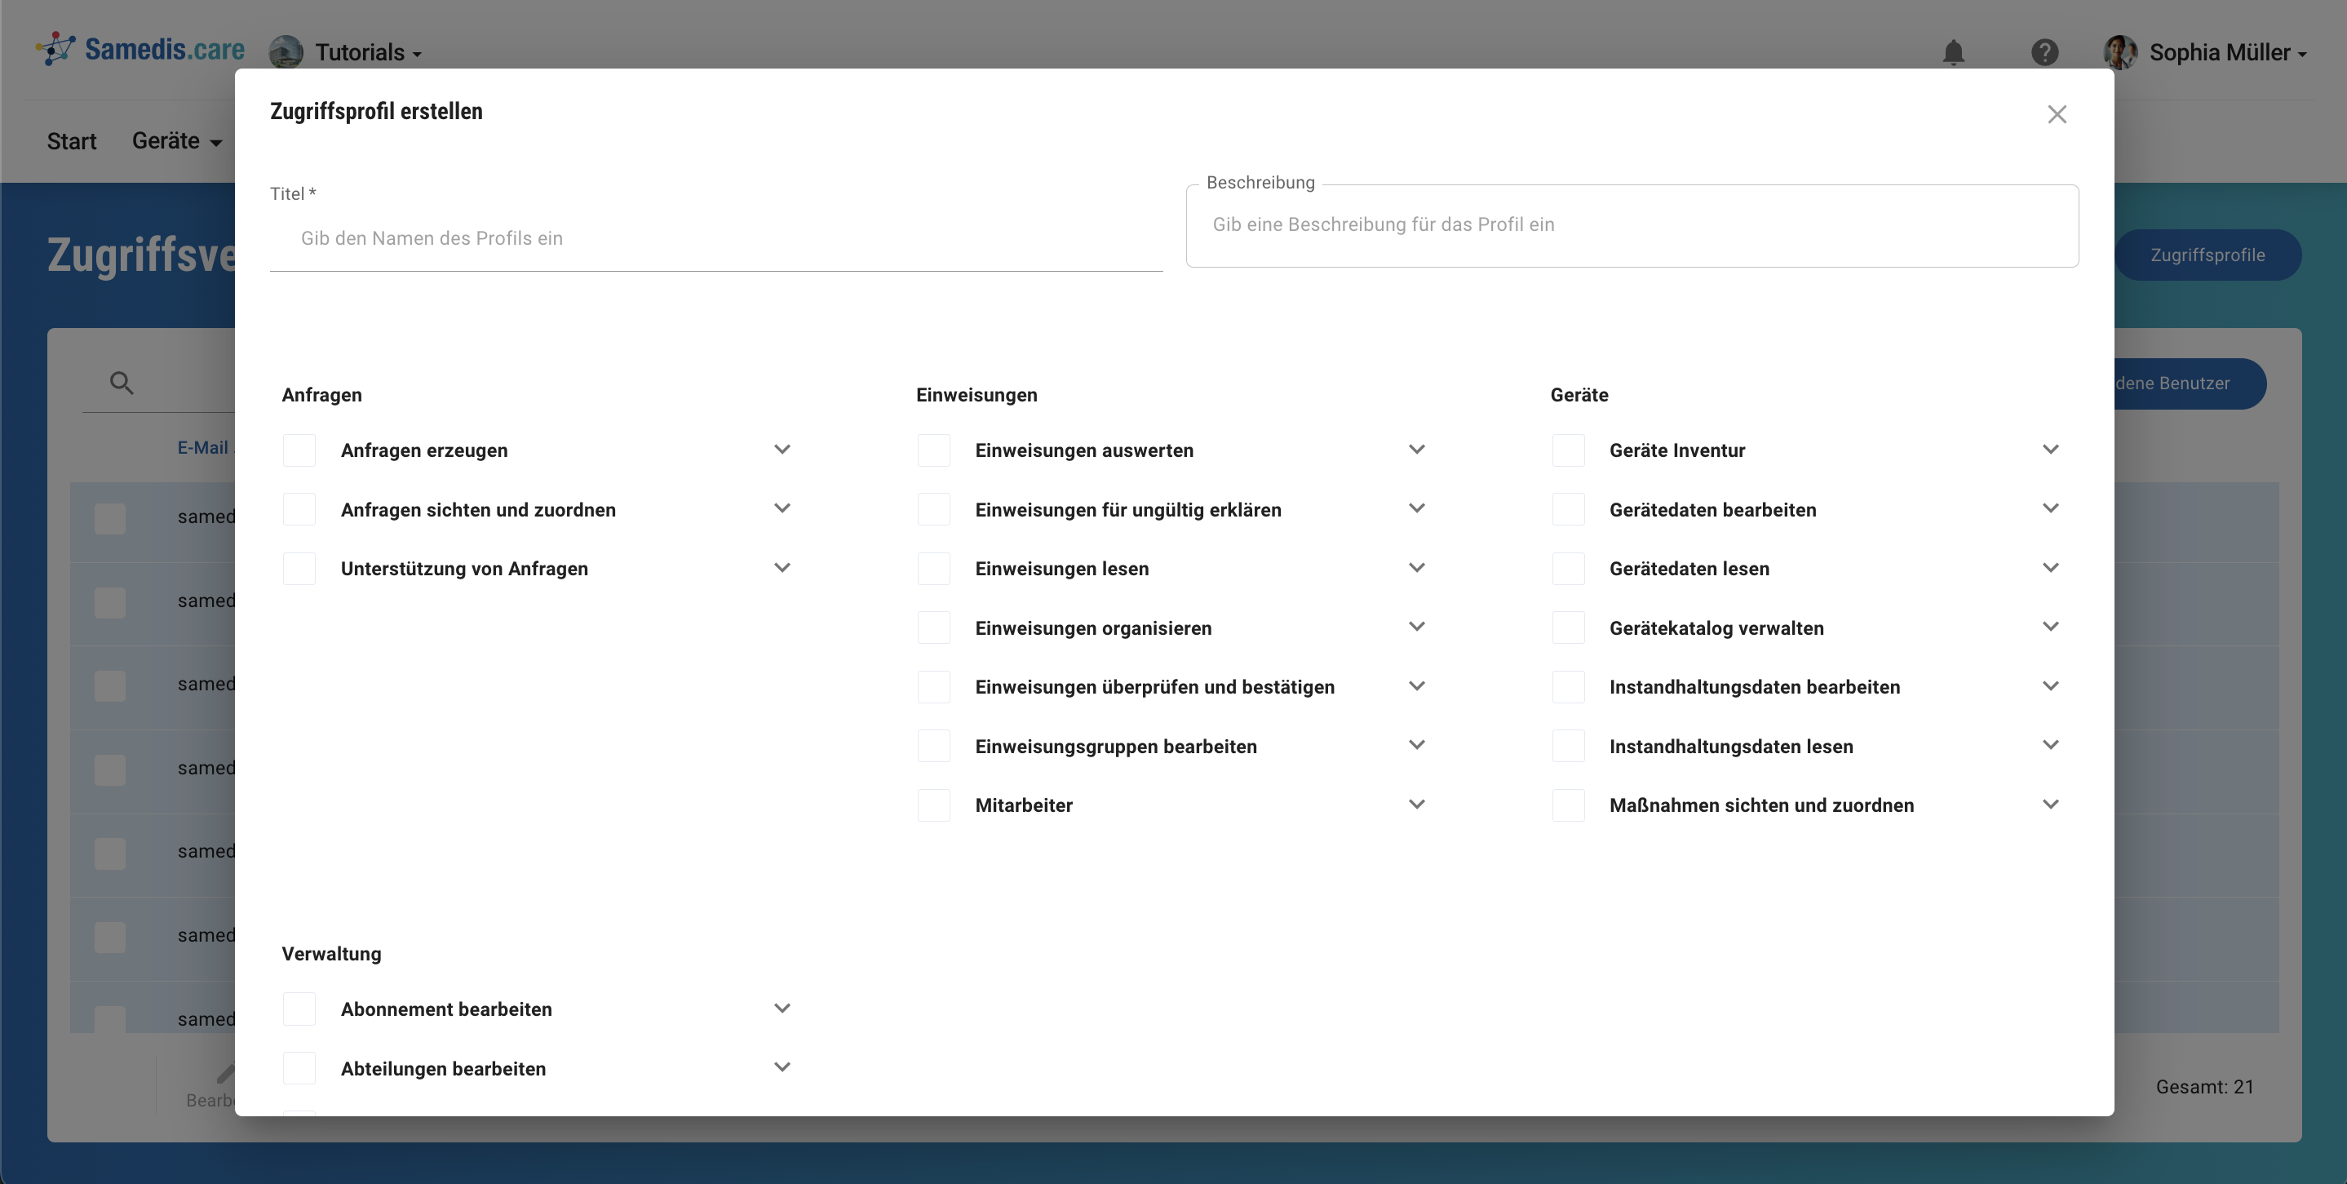Screen dimensions: 2347x1184
Task: Tick the Gerätedaten bearbeiten checkbox
Action: (1568, 509)
